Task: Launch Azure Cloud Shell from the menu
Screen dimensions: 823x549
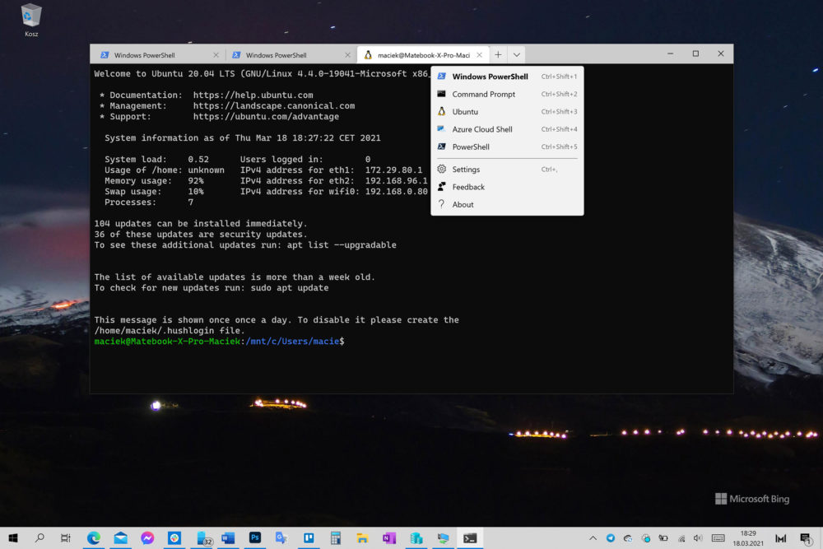Action: (x=507, y=129)
